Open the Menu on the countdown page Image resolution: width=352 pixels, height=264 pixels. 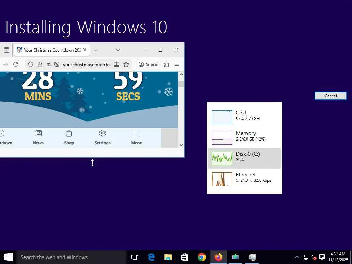(137, 137)
